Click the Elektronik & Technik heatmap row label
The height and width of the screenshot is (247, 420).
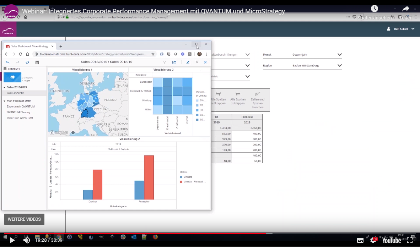point(141,91)
